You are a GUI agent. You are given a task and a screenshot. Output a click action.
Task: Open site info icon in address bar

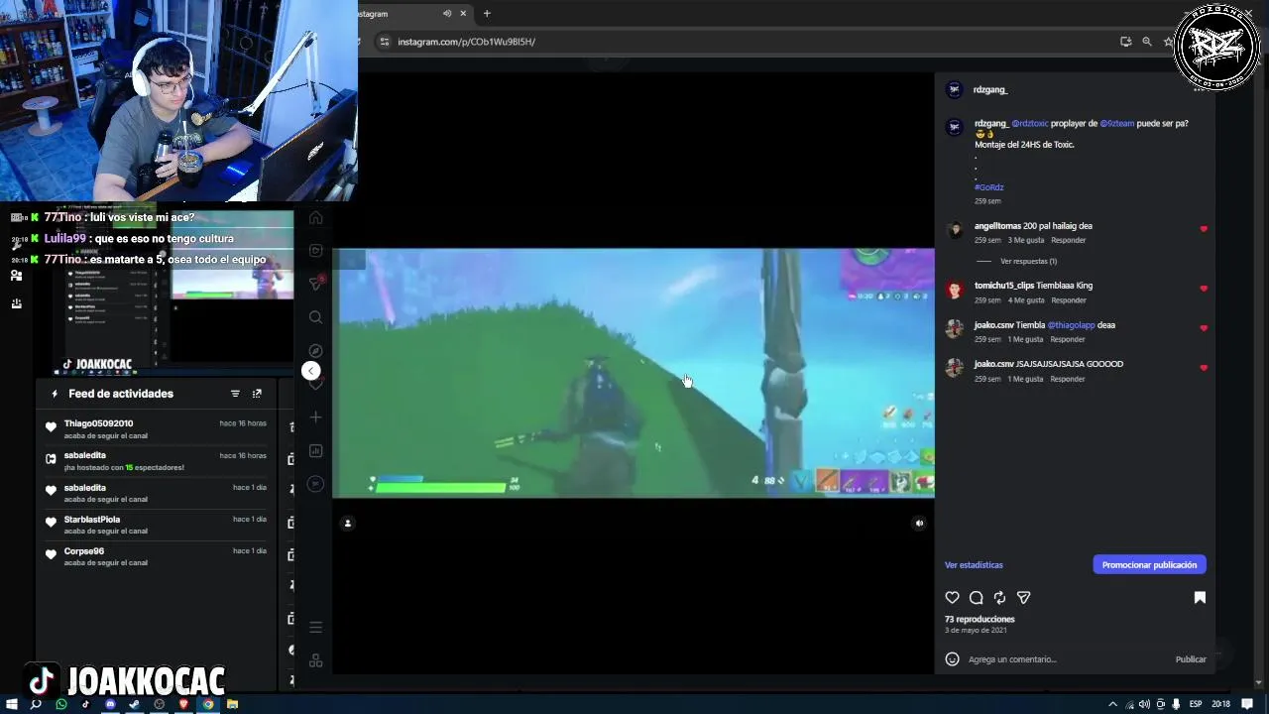point(384,42)
